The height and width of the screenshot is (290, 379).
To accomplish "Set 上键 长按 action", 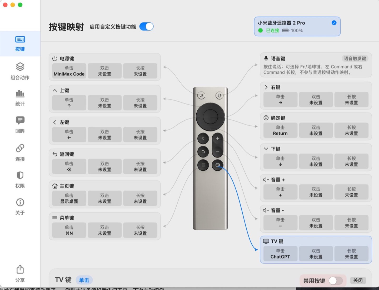I will (x=140, y=103).
